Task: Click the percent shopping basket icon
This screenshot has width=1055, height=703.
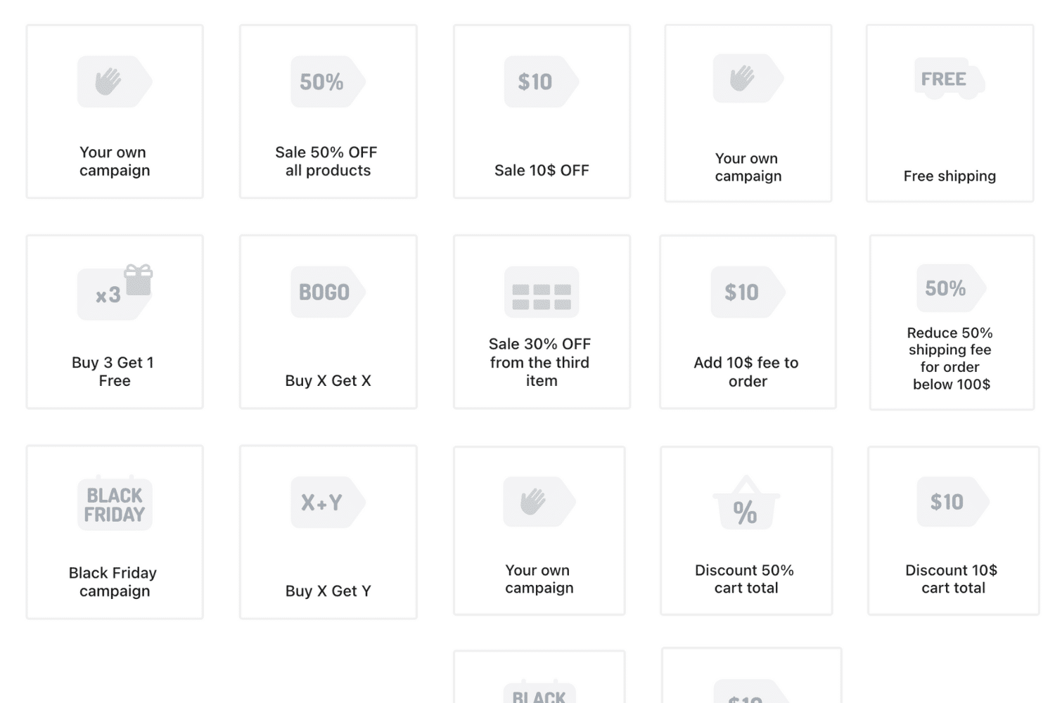Action: [746, 506]
